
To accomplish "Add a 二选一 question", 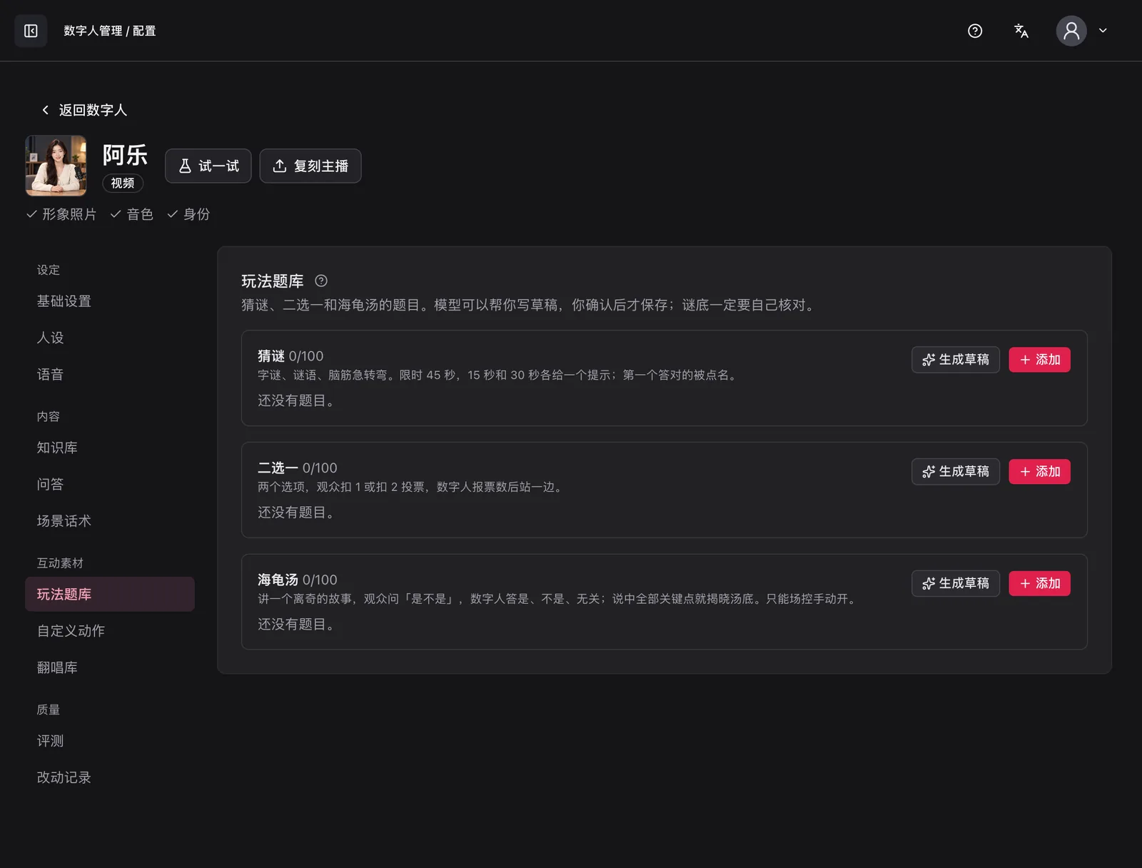I will (x=1039, y=472).
